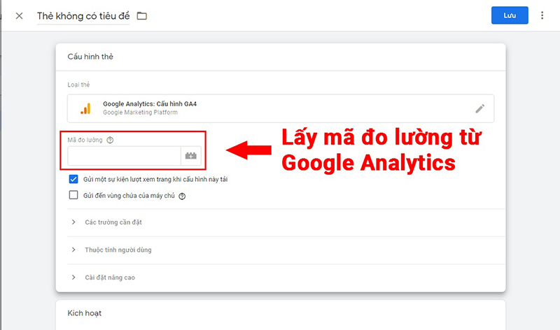560x330 pixels.
Task: Open the three-dot more options menu
Action: [x=542, y=15]
